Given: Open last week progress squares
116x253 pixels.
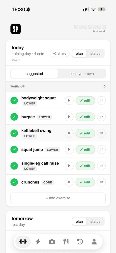Looking at the screenshot, I should coord(90,27).
